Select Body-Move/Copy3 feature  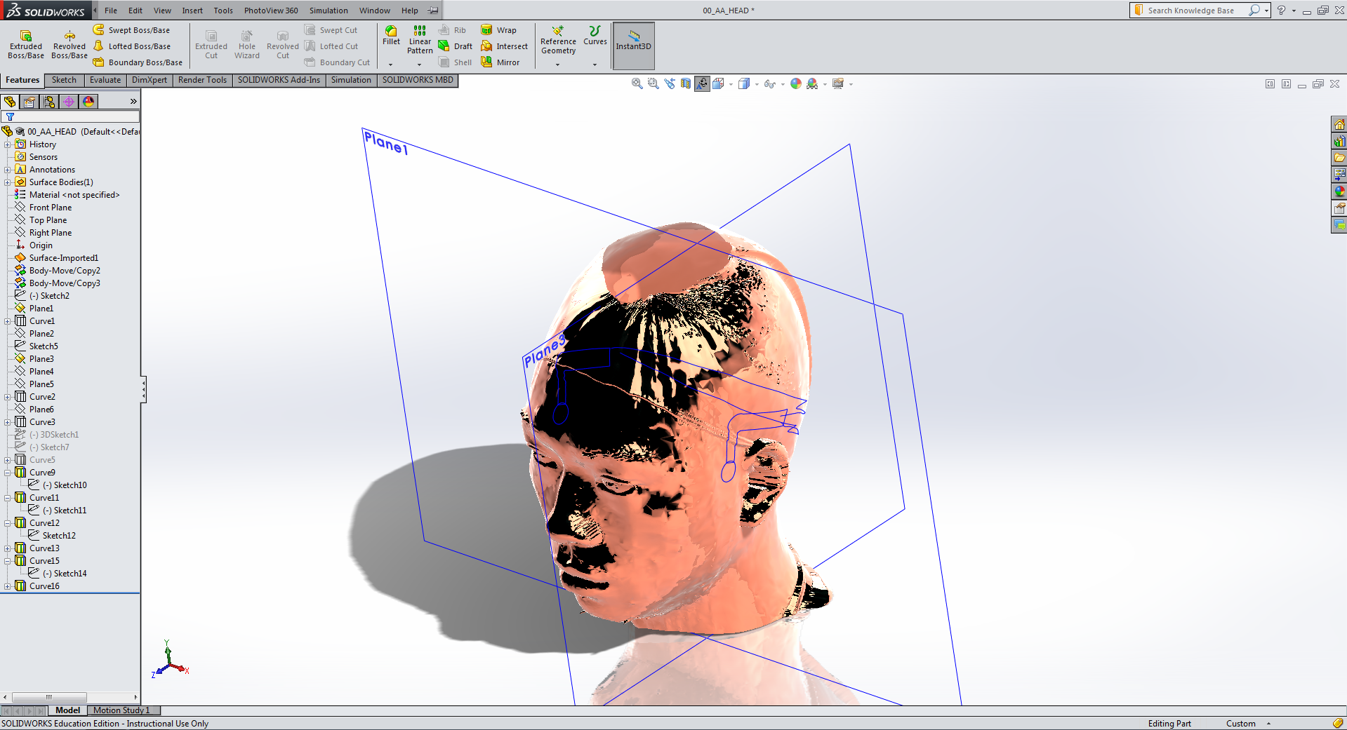click(65, 283)
